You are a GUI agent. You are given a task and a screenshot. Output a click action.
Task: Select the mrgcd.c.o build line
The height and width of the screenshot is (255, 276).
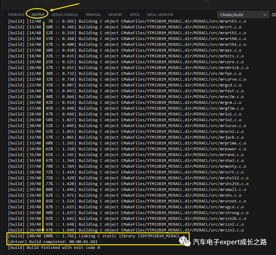[125, 85]
